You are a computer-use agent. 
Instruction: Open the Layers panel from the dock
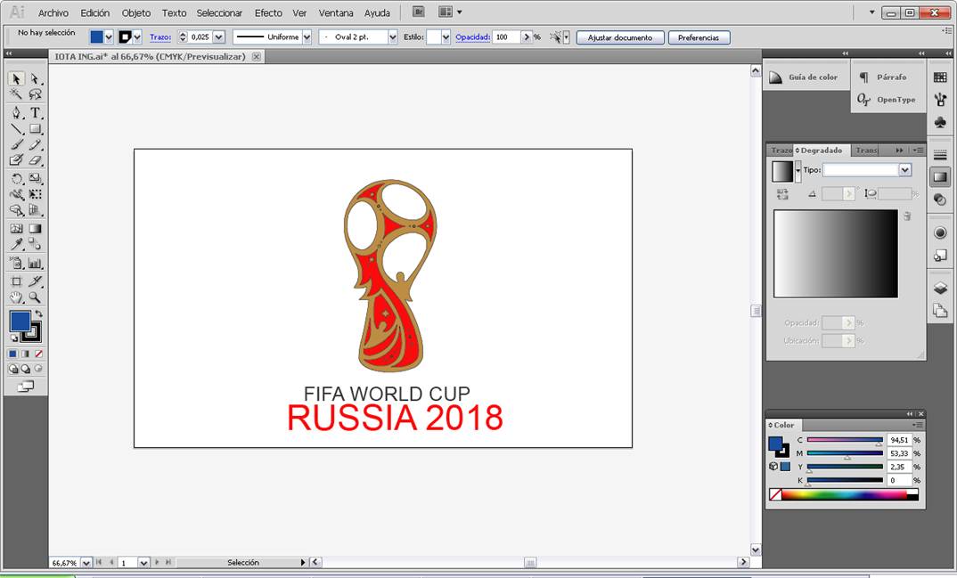[x=940, y=289]
